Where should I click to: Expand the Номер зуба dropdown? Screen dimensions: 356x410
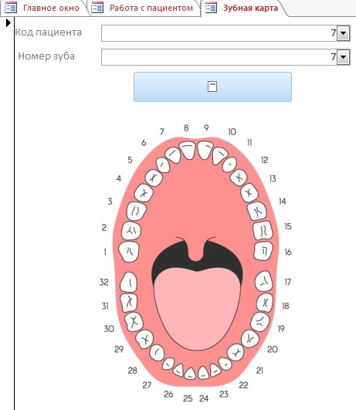tap(343, 57)
